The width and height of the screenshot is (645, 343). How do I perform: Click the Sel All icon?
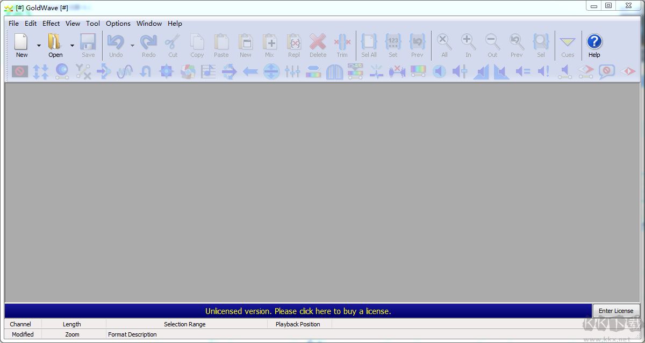tap(369, 42)
